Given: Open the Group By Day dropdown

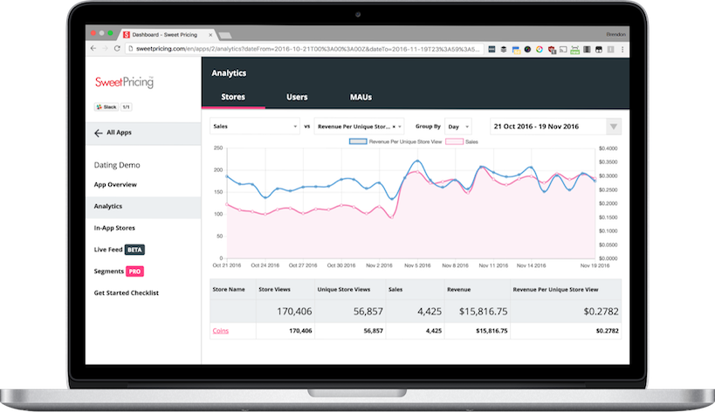Looking at the screenshot, I should pos(457,127).
